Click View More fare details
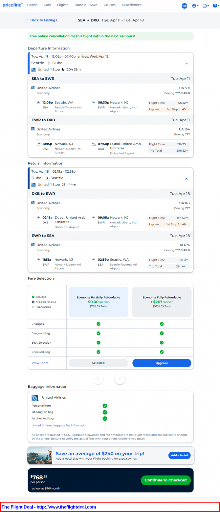 pos(40,363)
